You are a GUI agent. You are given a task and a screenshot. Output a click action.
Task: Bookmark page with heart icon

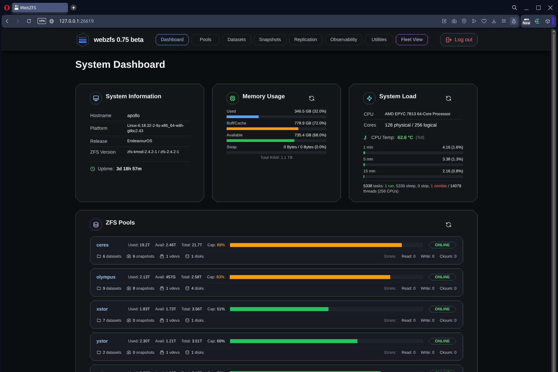pyautogui.click(x=484, y=21)
